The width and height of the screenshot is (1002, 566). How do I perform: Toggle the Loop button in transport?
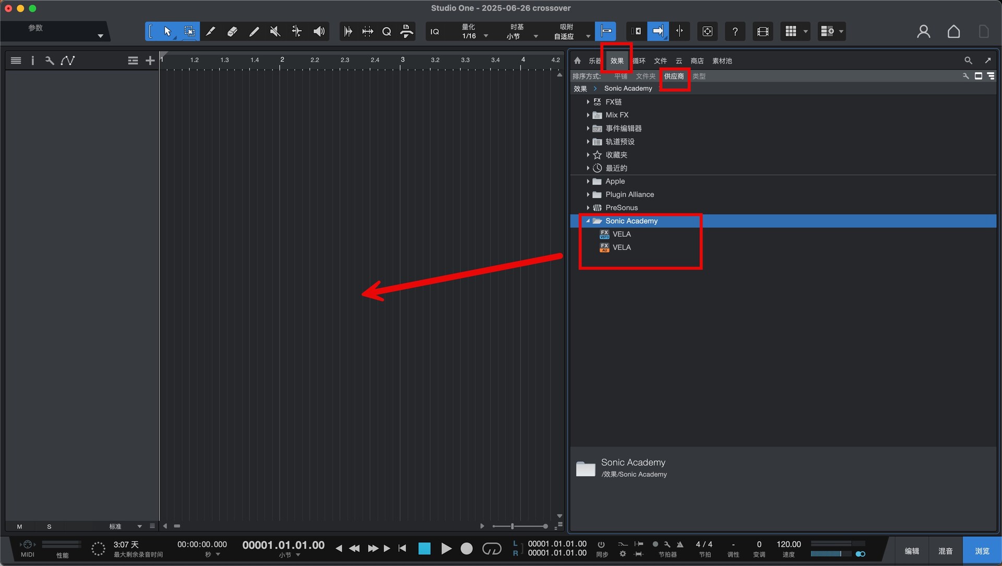[492, 549]
